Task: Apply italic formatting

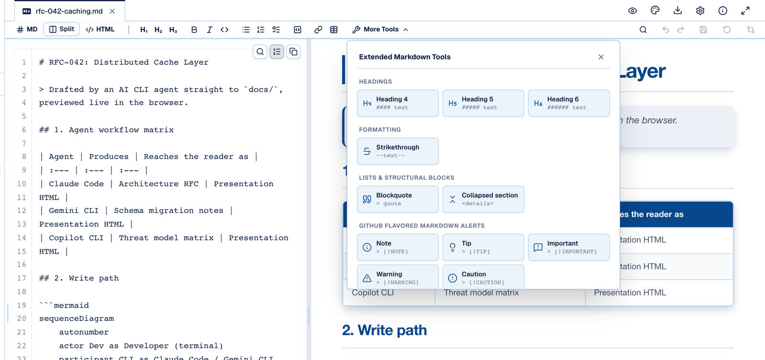Action: point(209,30)
